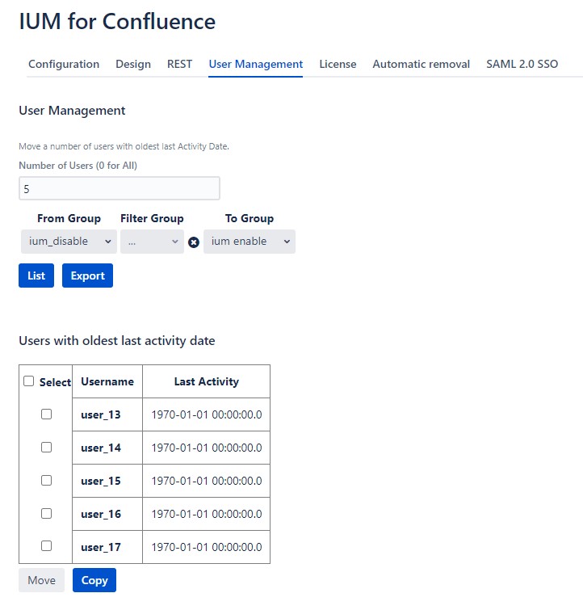Click the Copy button below table
This screenshot has height=610, width=583.
pyautogui.click(x=94, y=580)
